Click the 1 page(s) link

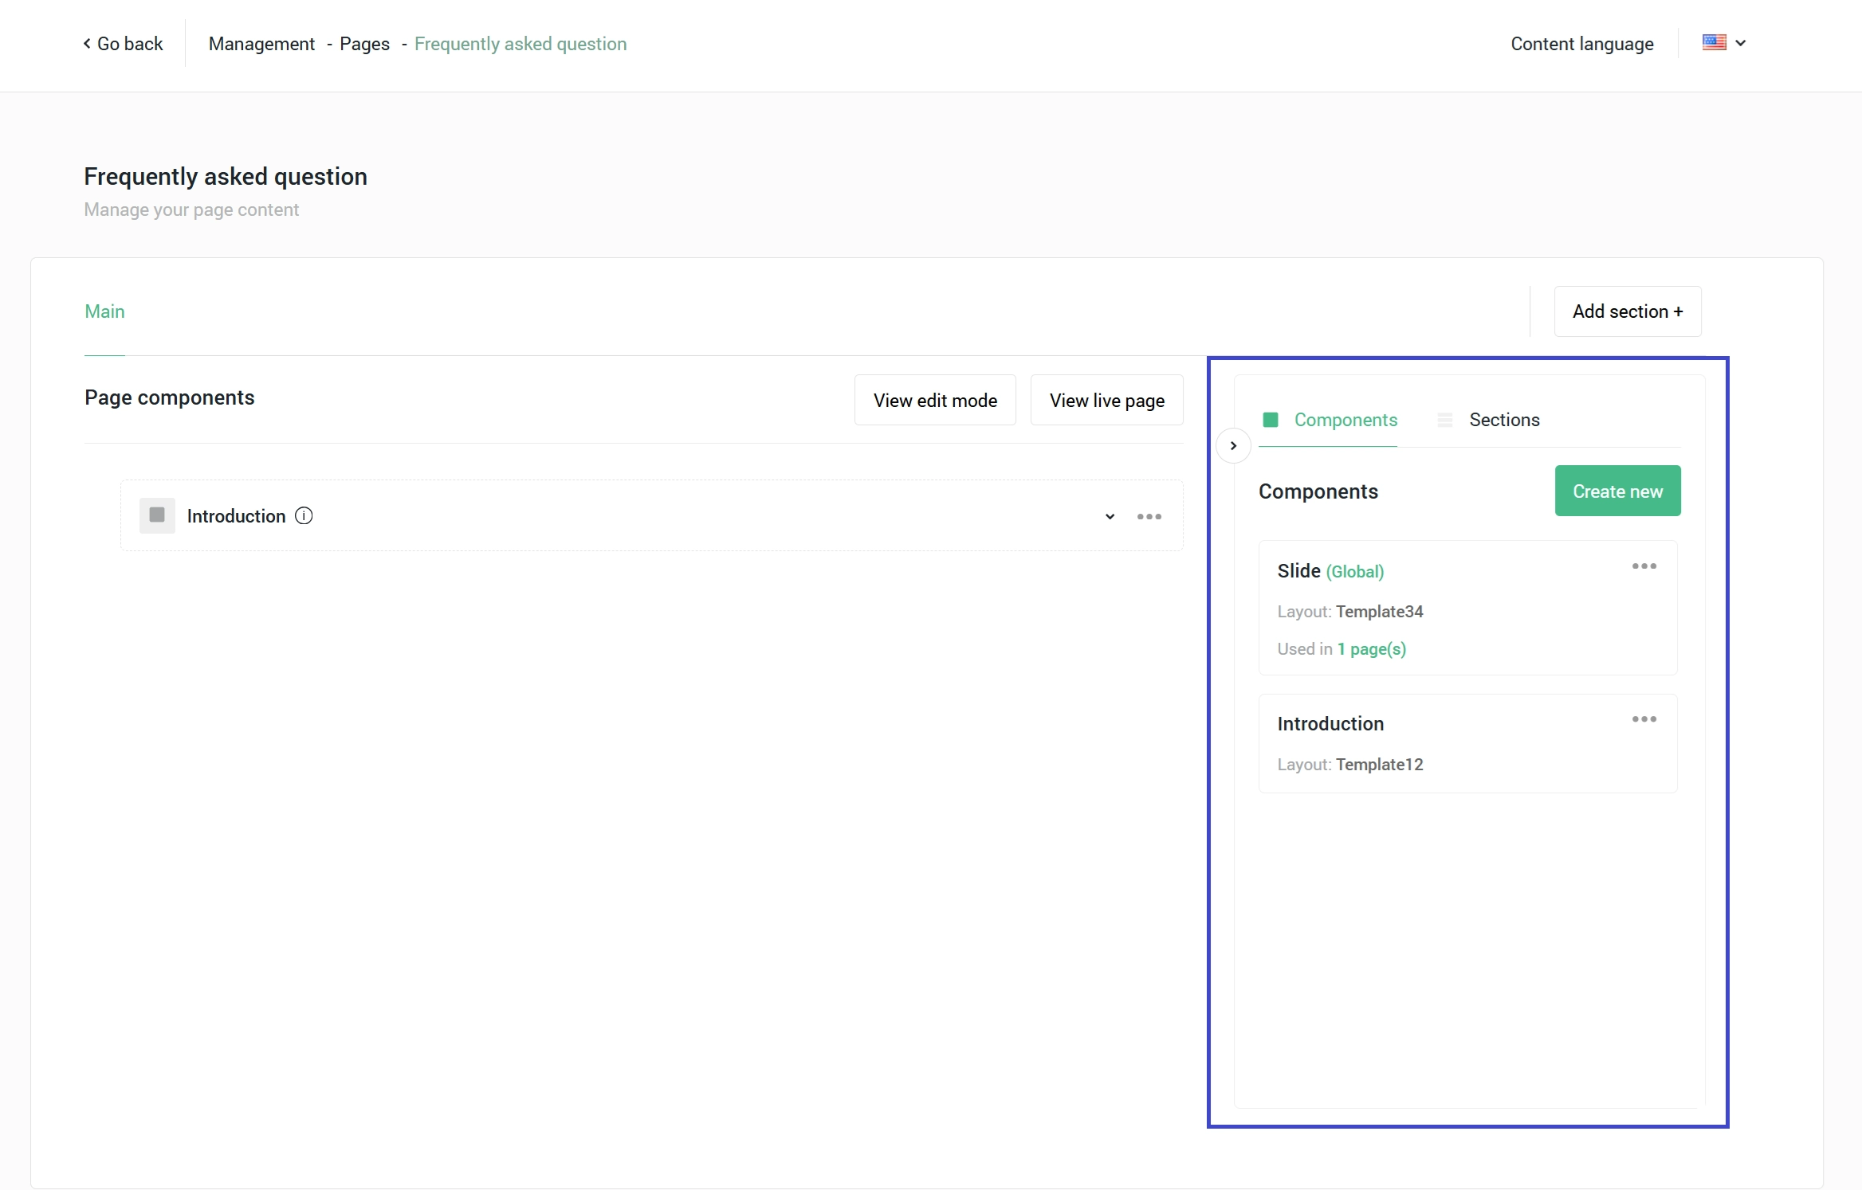tap(1371, 649)
